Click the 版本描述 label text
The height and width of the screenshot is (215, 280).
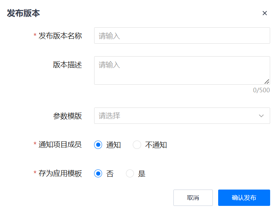(68, 65)
